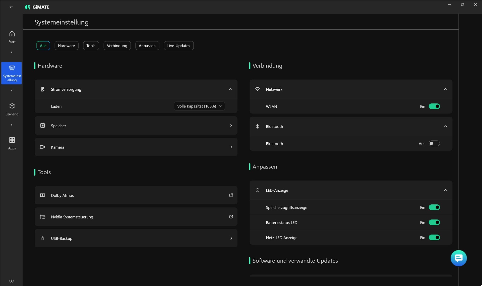Select the Live-Updates filter tab
The width and height of the screenshot is (482, 286).
pos(178,46)
